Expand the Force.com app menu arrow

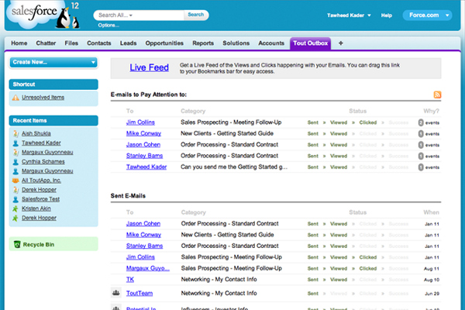[x=447, y=15]
